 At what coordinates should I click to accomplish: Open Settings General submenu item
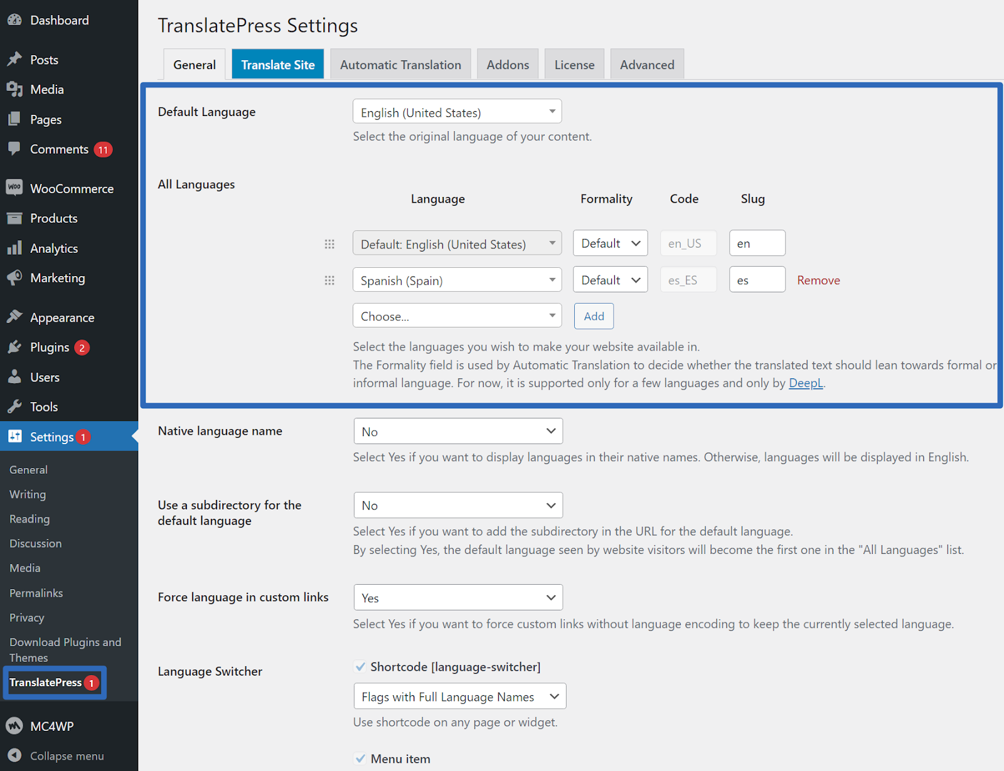click(28, 469)
